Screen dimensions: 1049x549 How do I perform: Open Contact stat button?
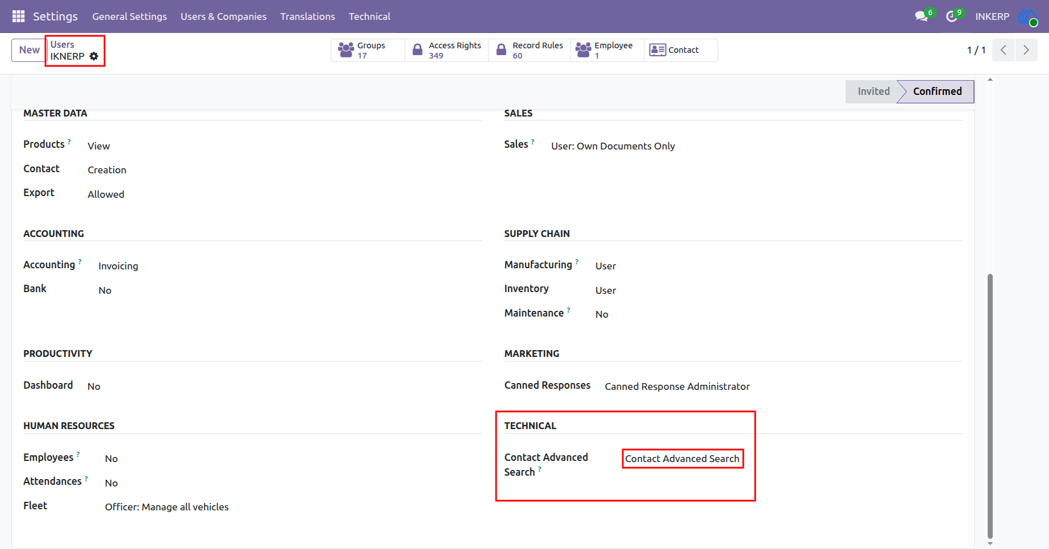[x=681, y=50]
